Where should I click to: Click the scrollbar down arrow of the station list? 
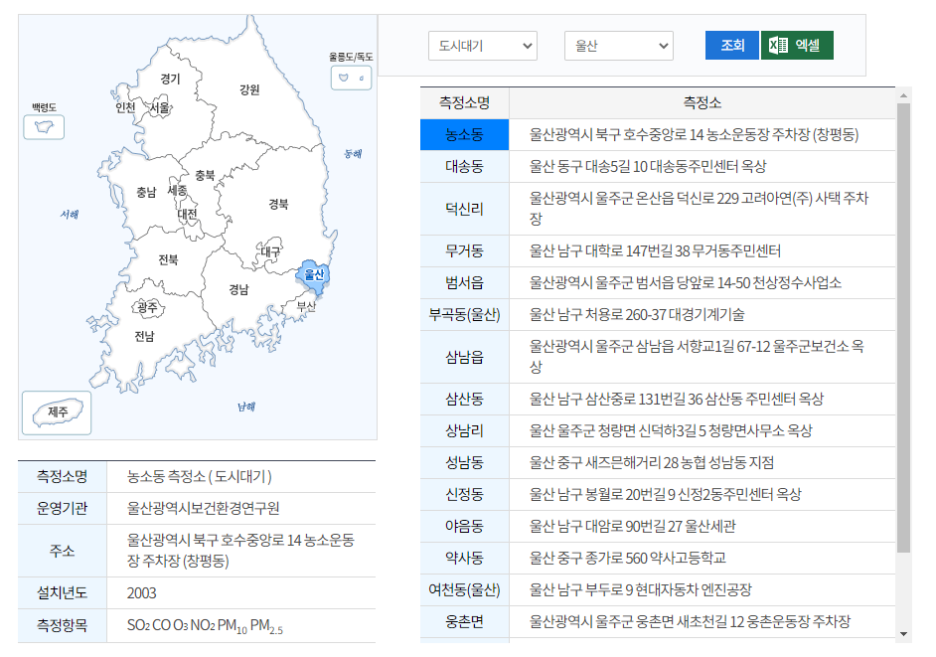click(x=904, y=634)
